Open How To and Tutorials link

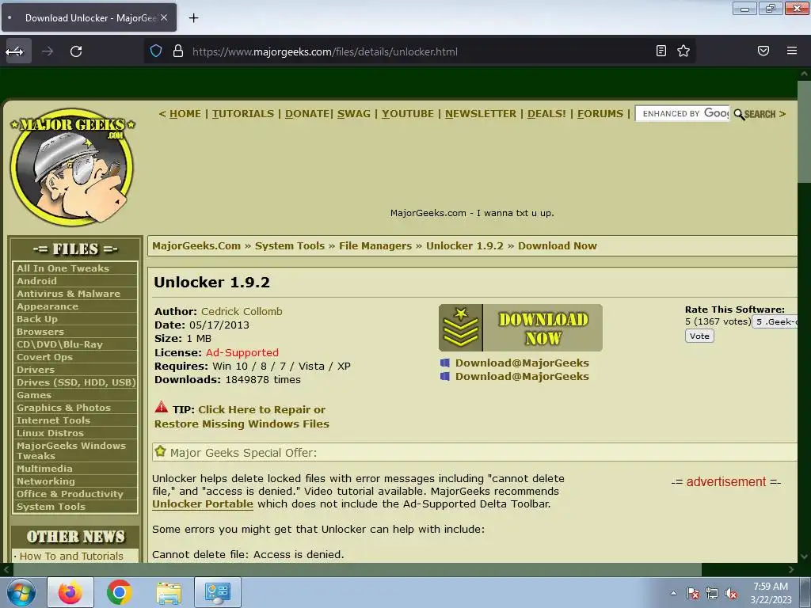(71, 557)
